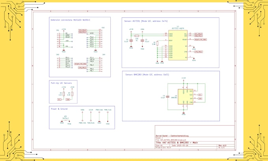This screenshot has width=268, height=161.
Task: Click the CN4 connector reference
Action: tap(104, 54)
